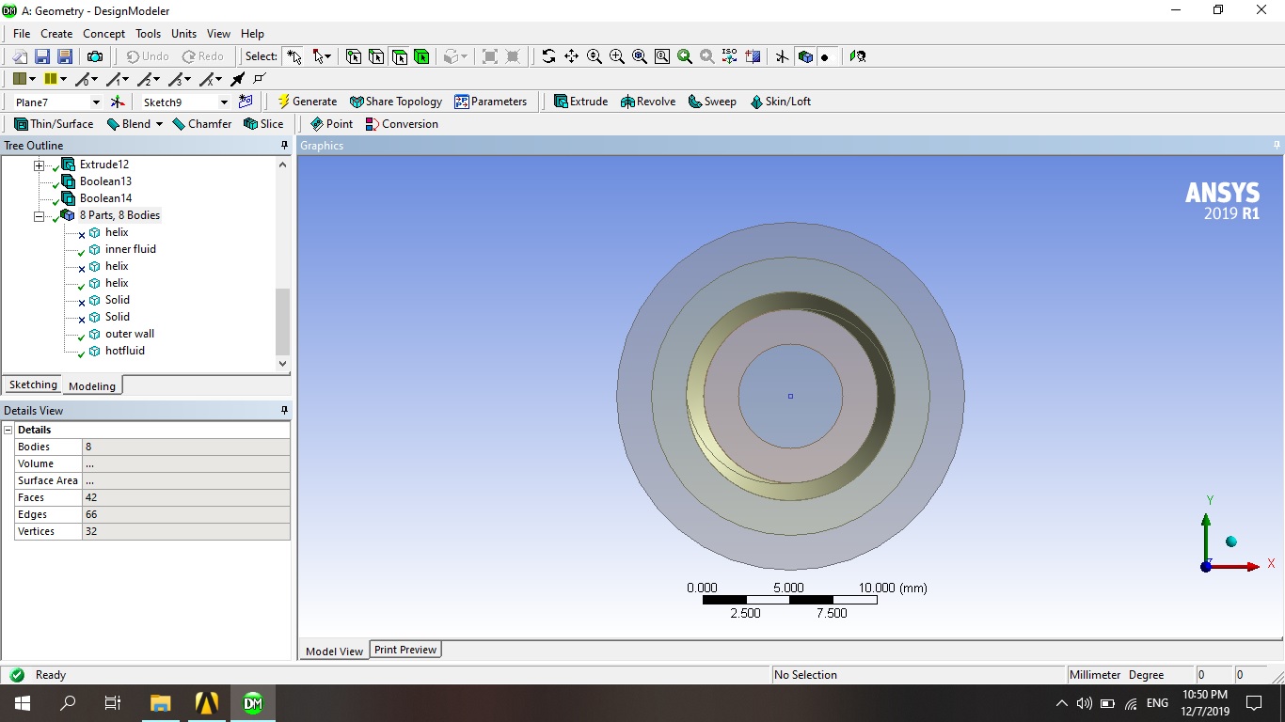This screenshot has height=722, width=1285.
Task: Collapse the 8 Parts, 8 Bodies node
Action: (x=40, y=216)
